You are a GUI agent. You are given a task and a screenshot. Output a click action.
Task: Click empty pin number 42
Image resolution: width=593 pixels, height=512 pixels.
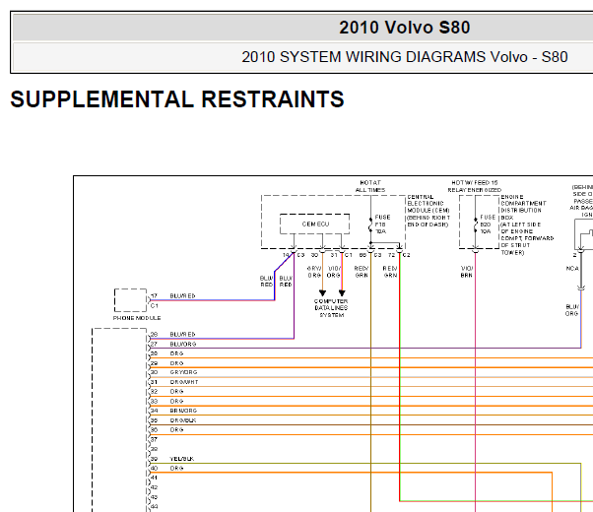[x=154, y=487]
